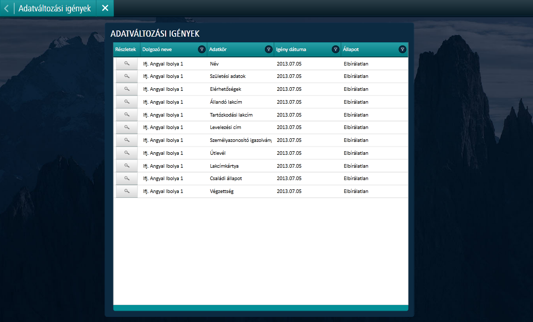Click Elbírálatlan status in the Végzettség row
533x322 pixels.
click(356, 191)
